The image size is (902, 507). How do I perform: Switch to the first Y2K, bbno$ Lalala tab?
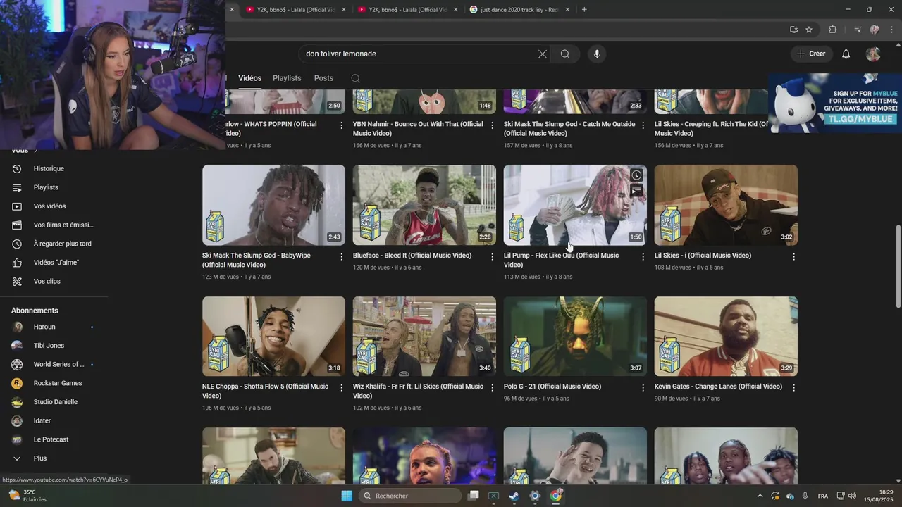pos(295,10)
